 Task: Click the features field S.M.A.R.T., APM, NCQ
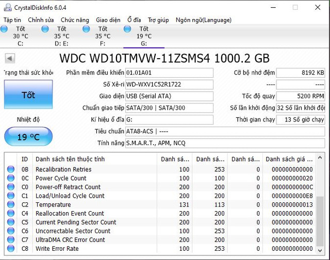coord(225,143)
